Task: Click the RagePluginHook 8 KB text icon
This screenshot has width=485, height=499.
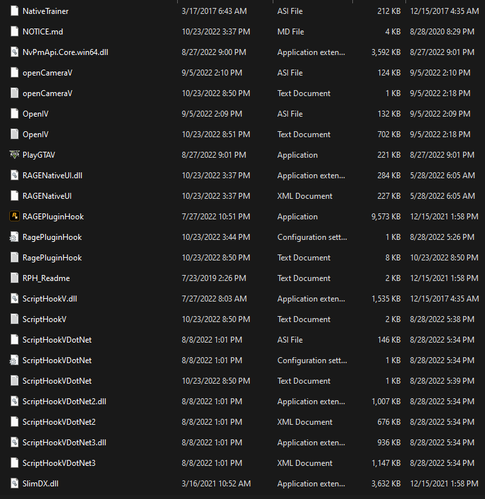Action: click(15, 258)
